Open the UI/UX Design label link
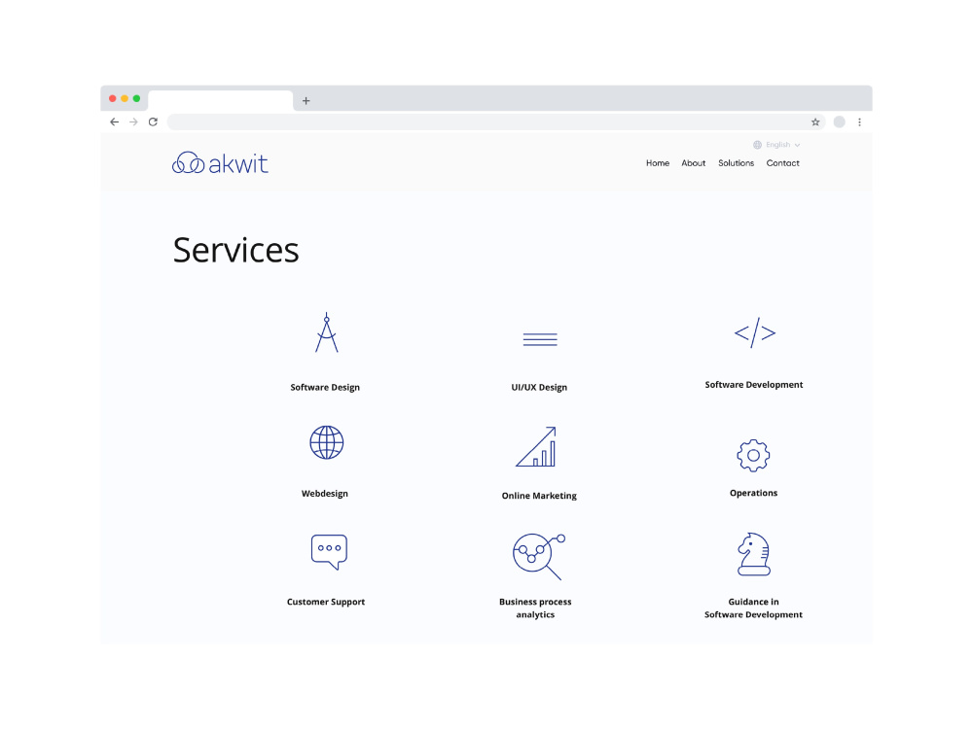 (x=539, y=388)
